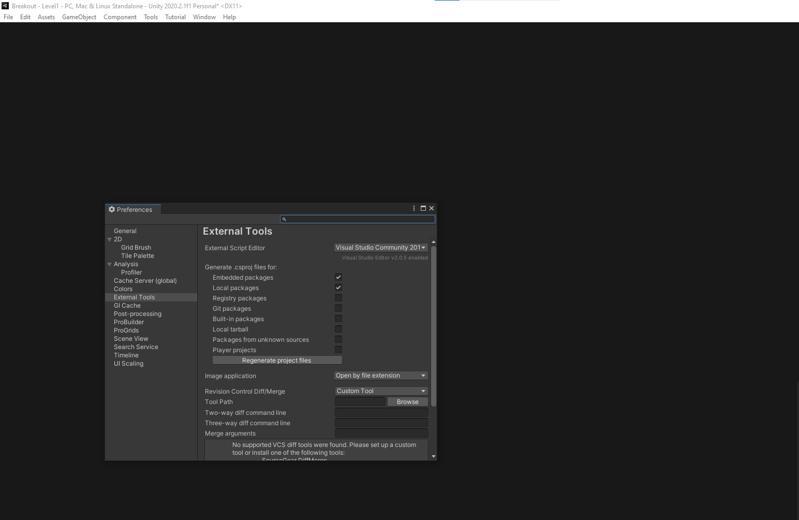Click scrollbar up arrow in External Tools

point(434,242)
